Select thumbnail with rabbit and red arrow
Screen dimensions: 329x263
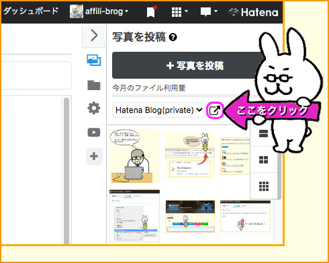coord(190,155)
